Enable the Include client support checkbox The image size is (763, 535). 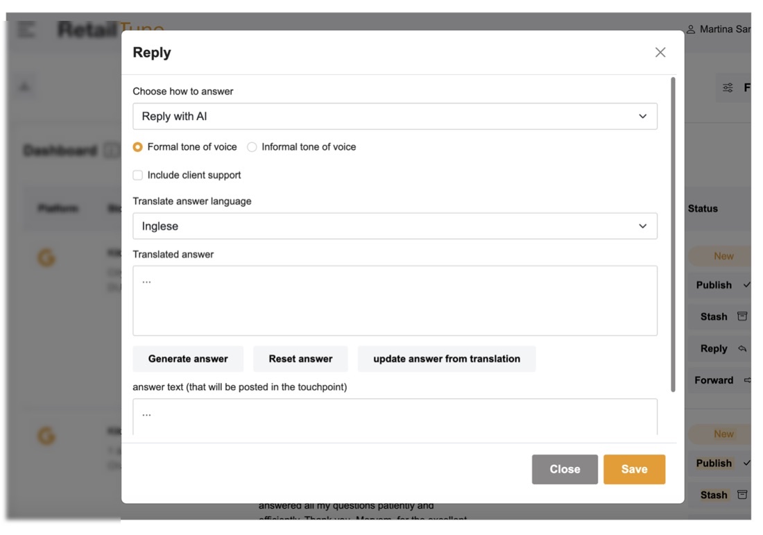point(138,176)
